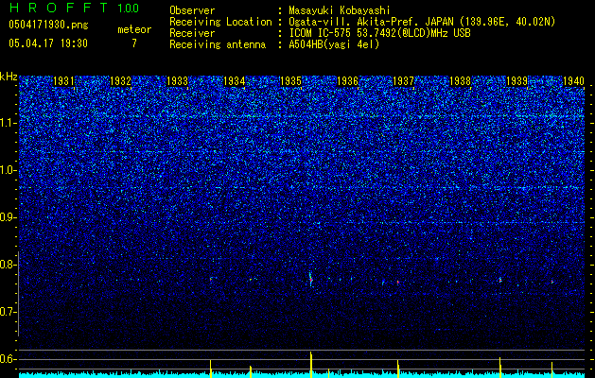Click the 1.1 kHz frequency label

pos(9,123)
